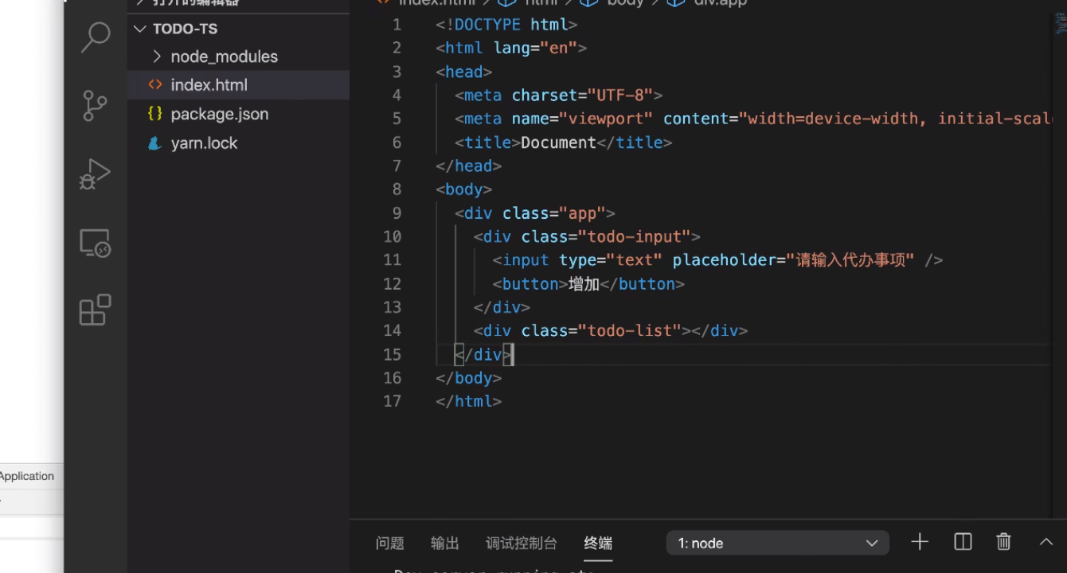
Task: Open the 1: node terminal dropdown
Action: click(x=776, y=543)
